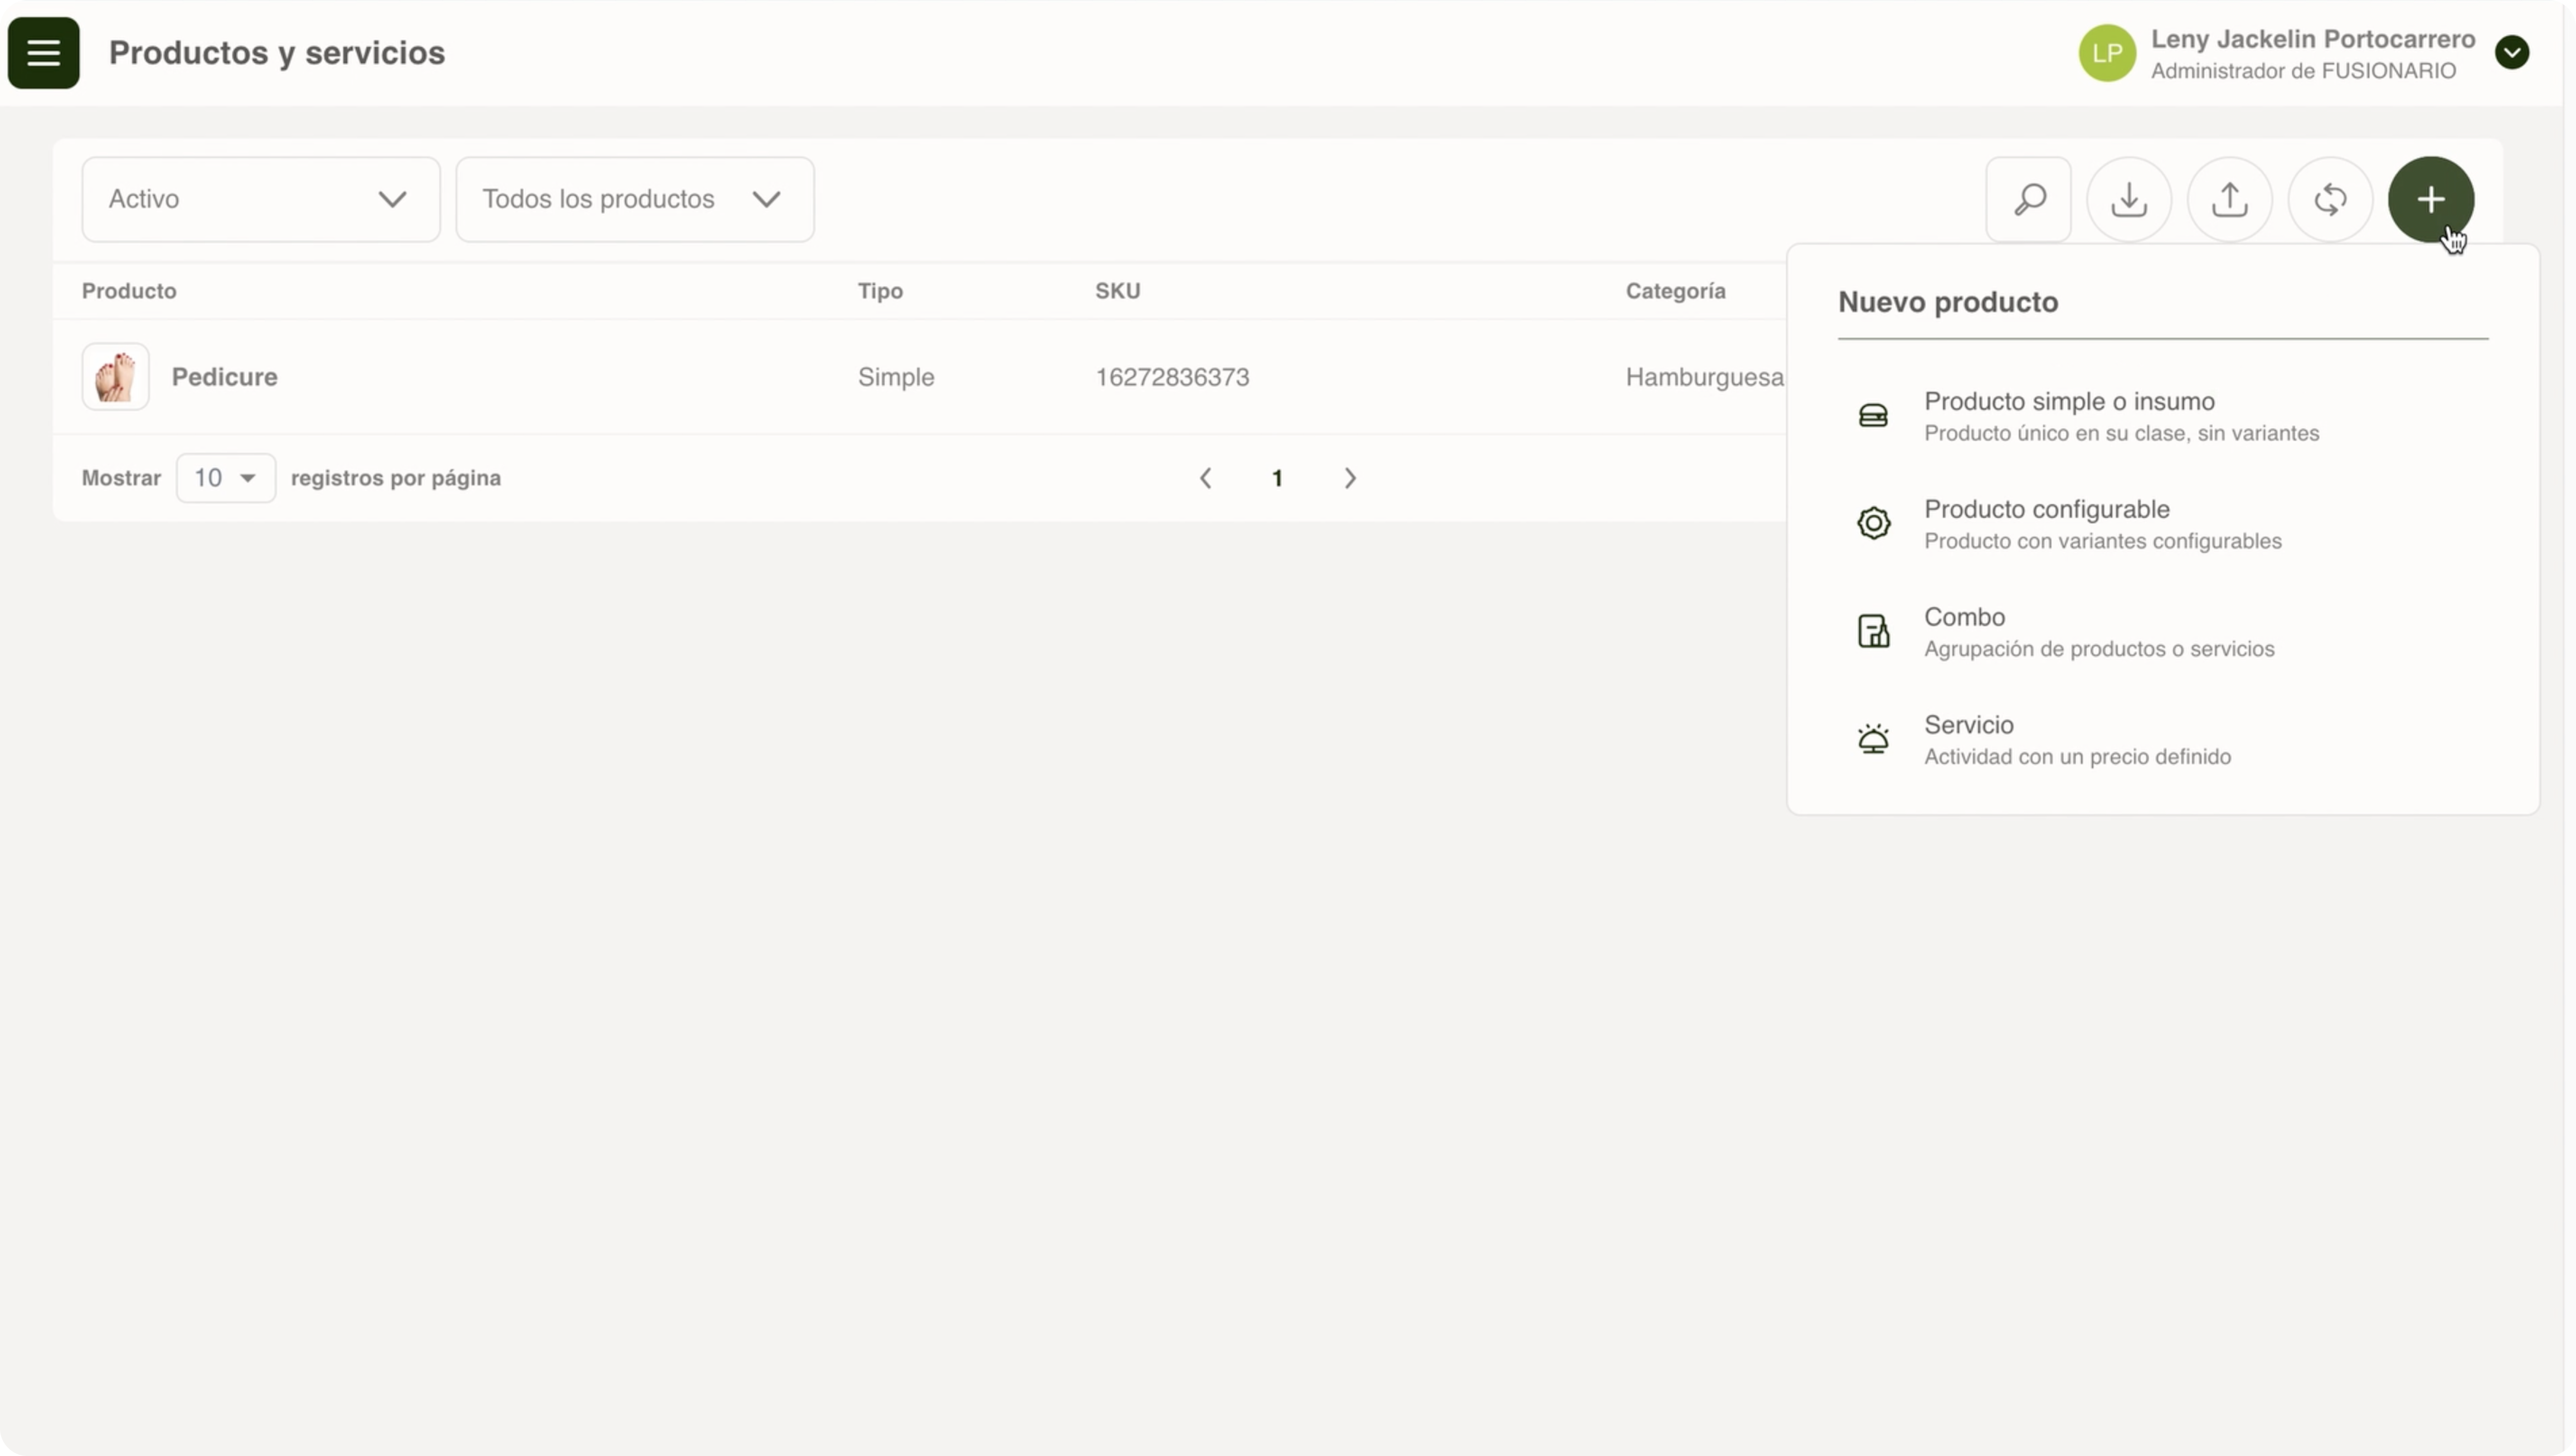The image size is (2576, 1456).
Task: Open the Todos los productos filter
Action: click(x=634, y=199)
